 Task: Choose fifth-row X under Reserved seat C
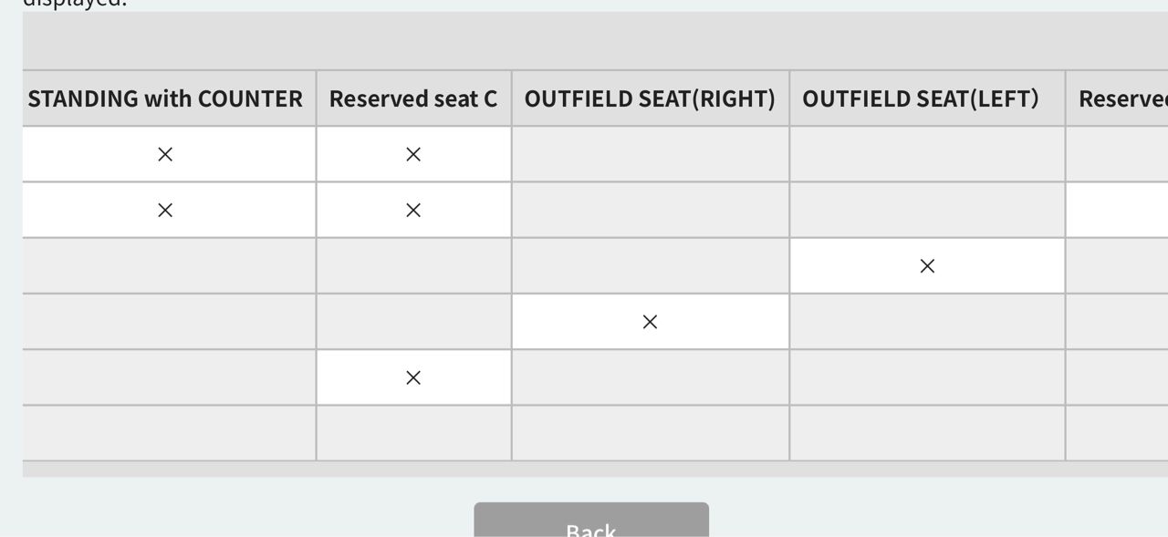pyautogui.click(x=413, y=377)
